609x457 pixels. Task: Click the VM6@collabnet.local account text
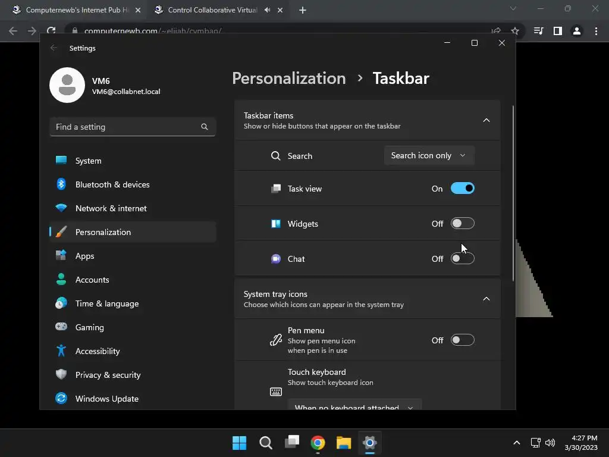click(x=126, y=92)
